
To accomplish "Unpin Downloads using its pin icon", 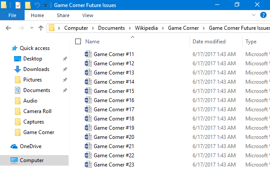I will [x=65, y=69].
